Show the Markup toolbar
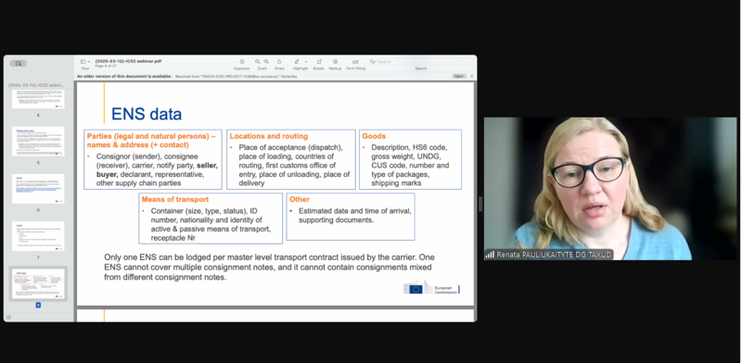 click(335, 62)
